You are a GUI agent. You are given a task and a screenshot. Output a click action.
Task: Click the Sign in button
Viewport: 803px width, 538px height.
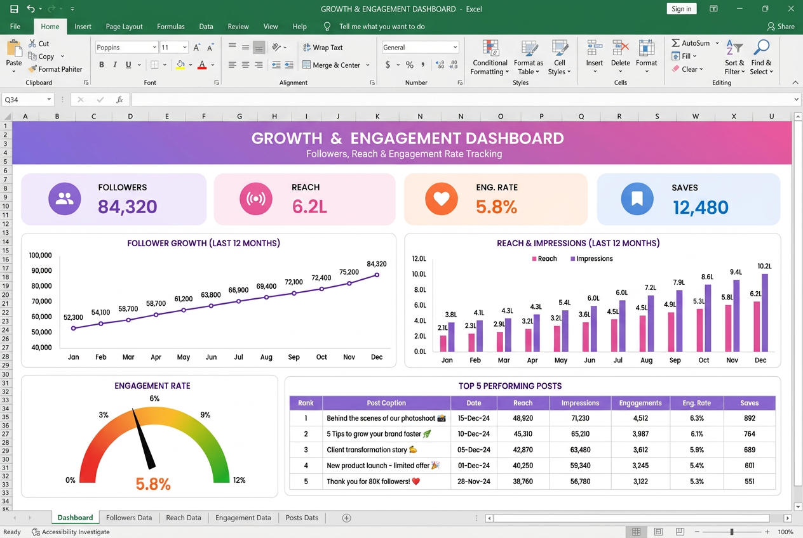point(682,9)
